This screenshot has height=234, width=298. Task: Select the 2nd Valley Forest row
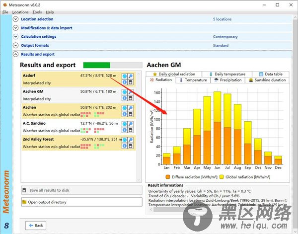[x=78, y=143]
